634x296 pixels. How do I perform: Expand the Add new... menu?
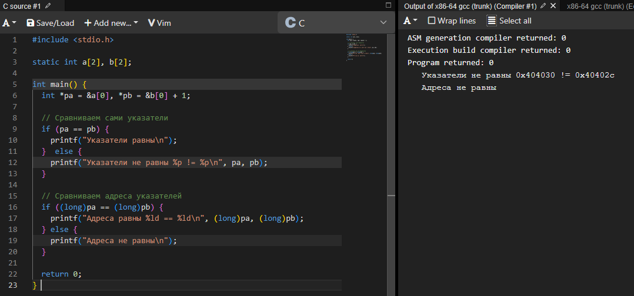[x=111, y=23]
